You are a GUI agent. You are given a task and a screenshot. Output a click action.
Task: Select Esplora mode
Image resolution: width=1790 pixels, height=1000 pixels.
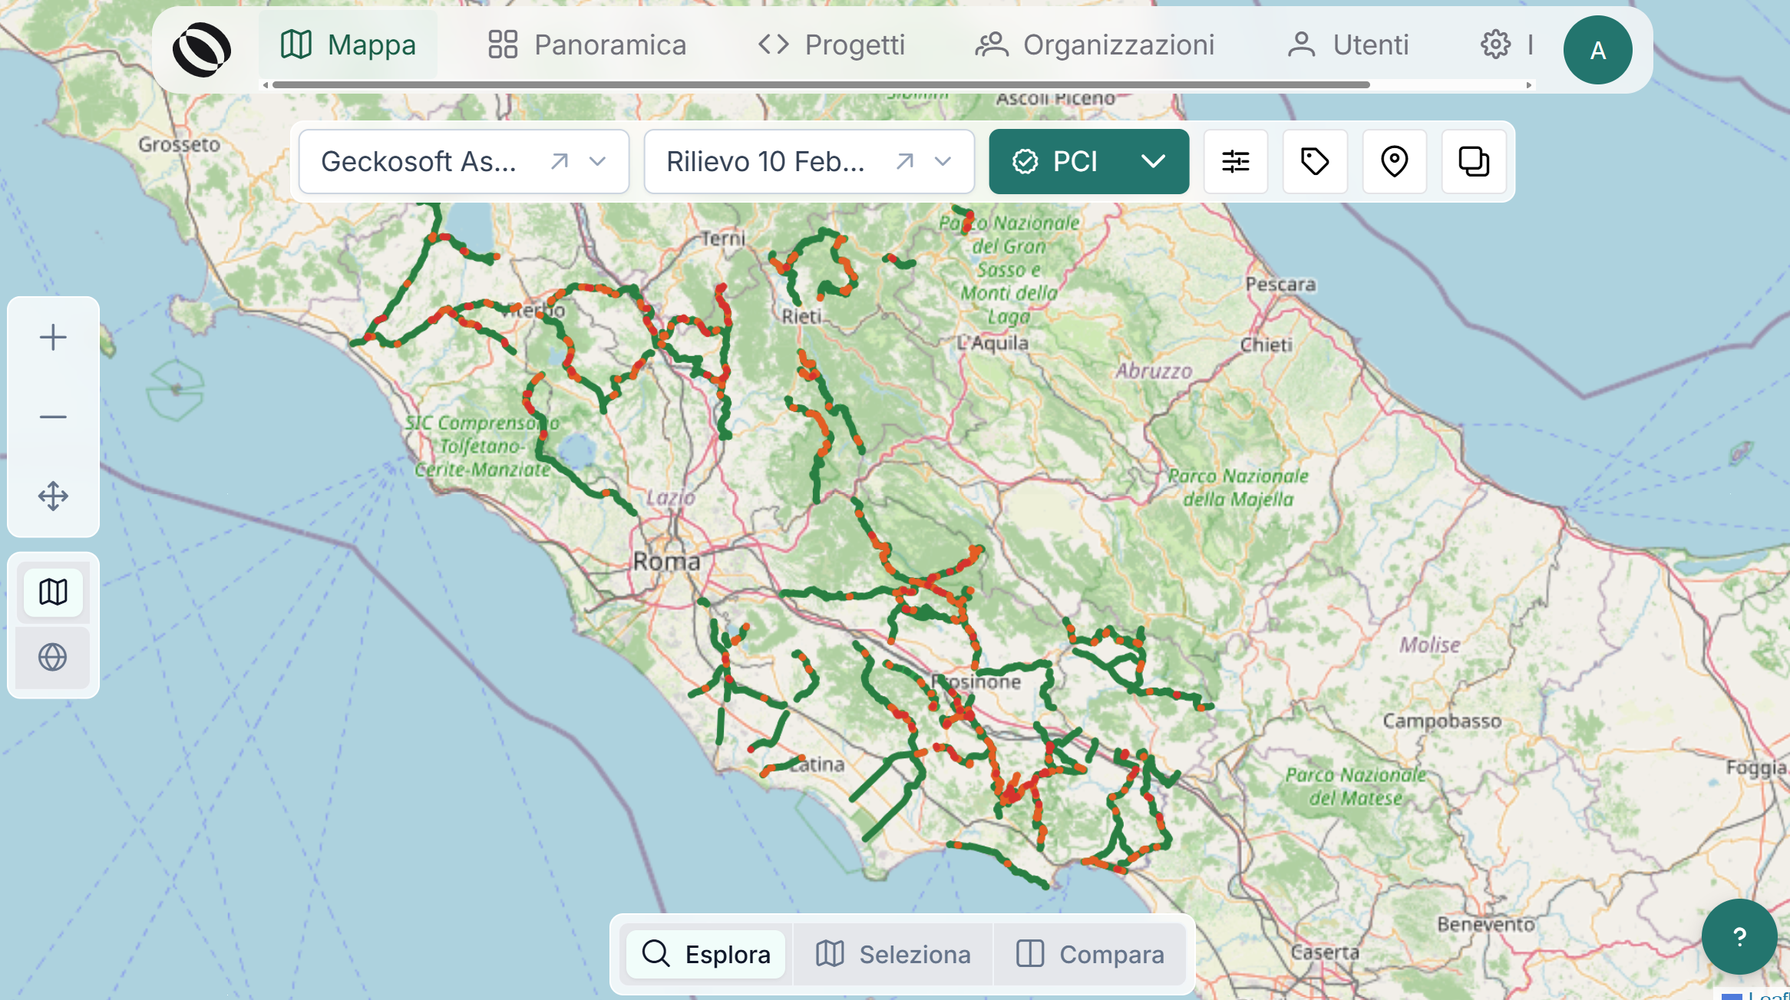tap(706, 954)
